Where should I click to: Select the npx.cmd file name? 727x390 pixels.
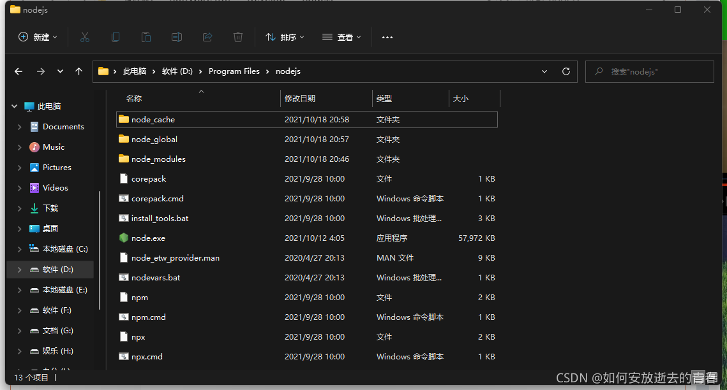[147, 357]
